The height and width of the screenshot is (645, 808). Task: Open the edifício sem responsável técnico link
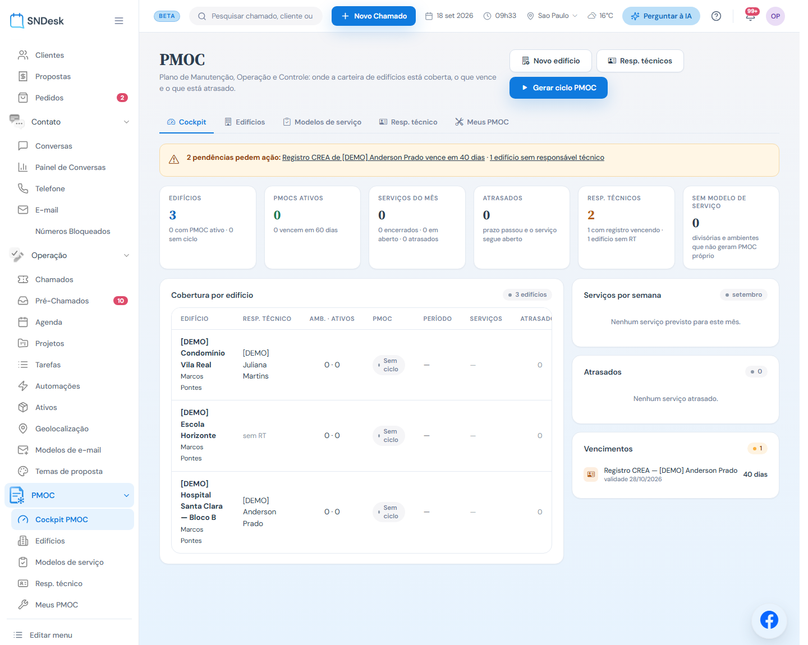(x=547, y=158)
